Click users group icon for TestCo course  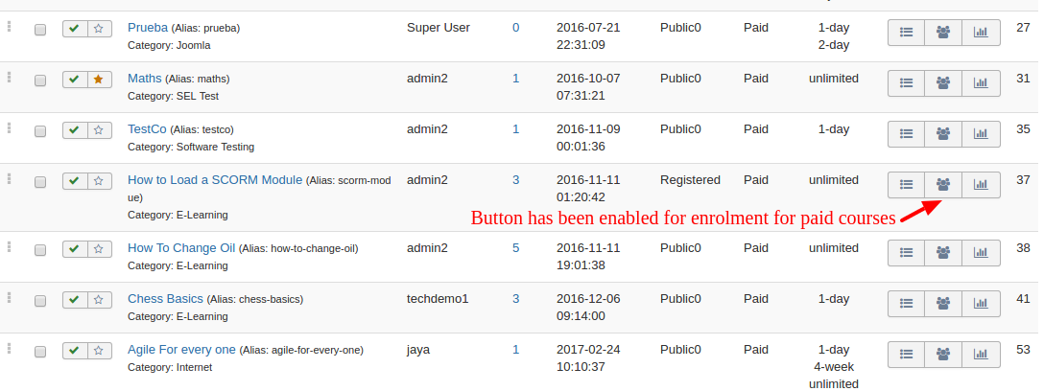pos(943,134)
